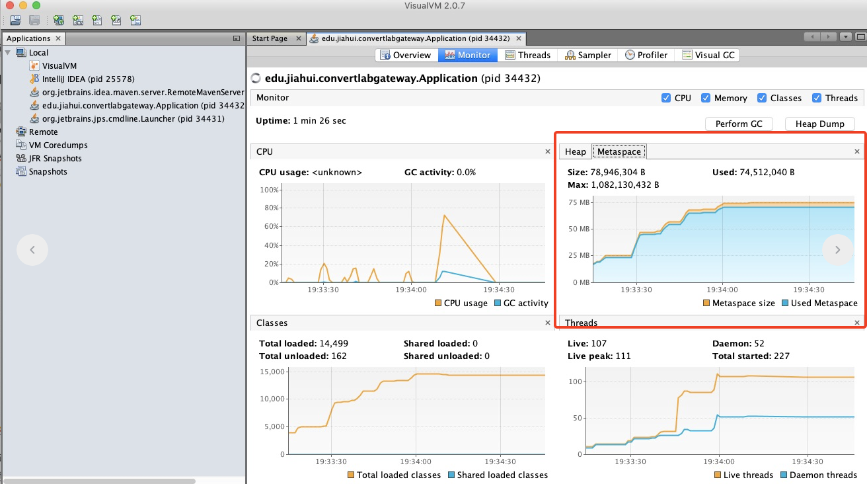Click the Snapshots icon in tree
This screenshot has width=867, height=484.
coord(21,171)
